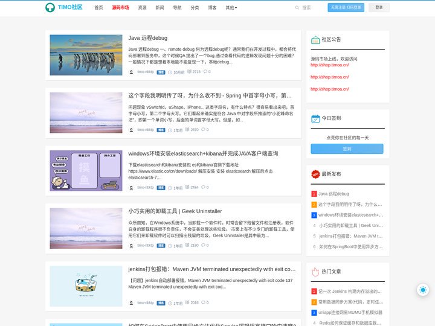Click author name on jenkins打包报错 post

pos(146,302)
